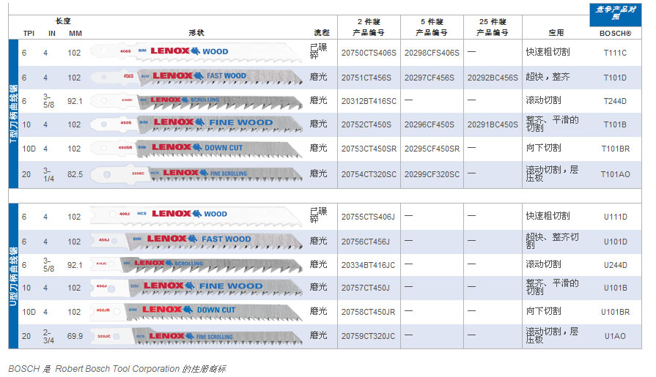Viewport: 656px width, 377px height.
Task: Select product code 20753CT450SR
Action: (x=369, y=149)
